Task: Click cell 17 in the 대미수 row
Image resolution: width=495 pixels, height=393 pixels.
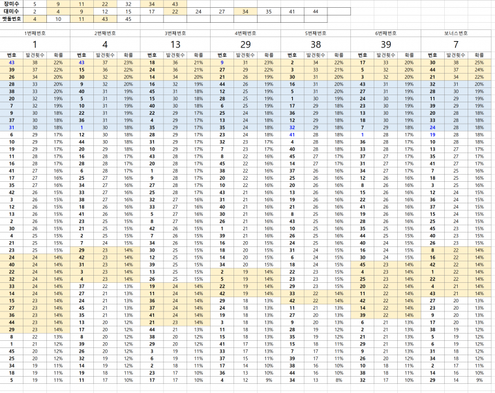Action: click(x=151, y=11)
